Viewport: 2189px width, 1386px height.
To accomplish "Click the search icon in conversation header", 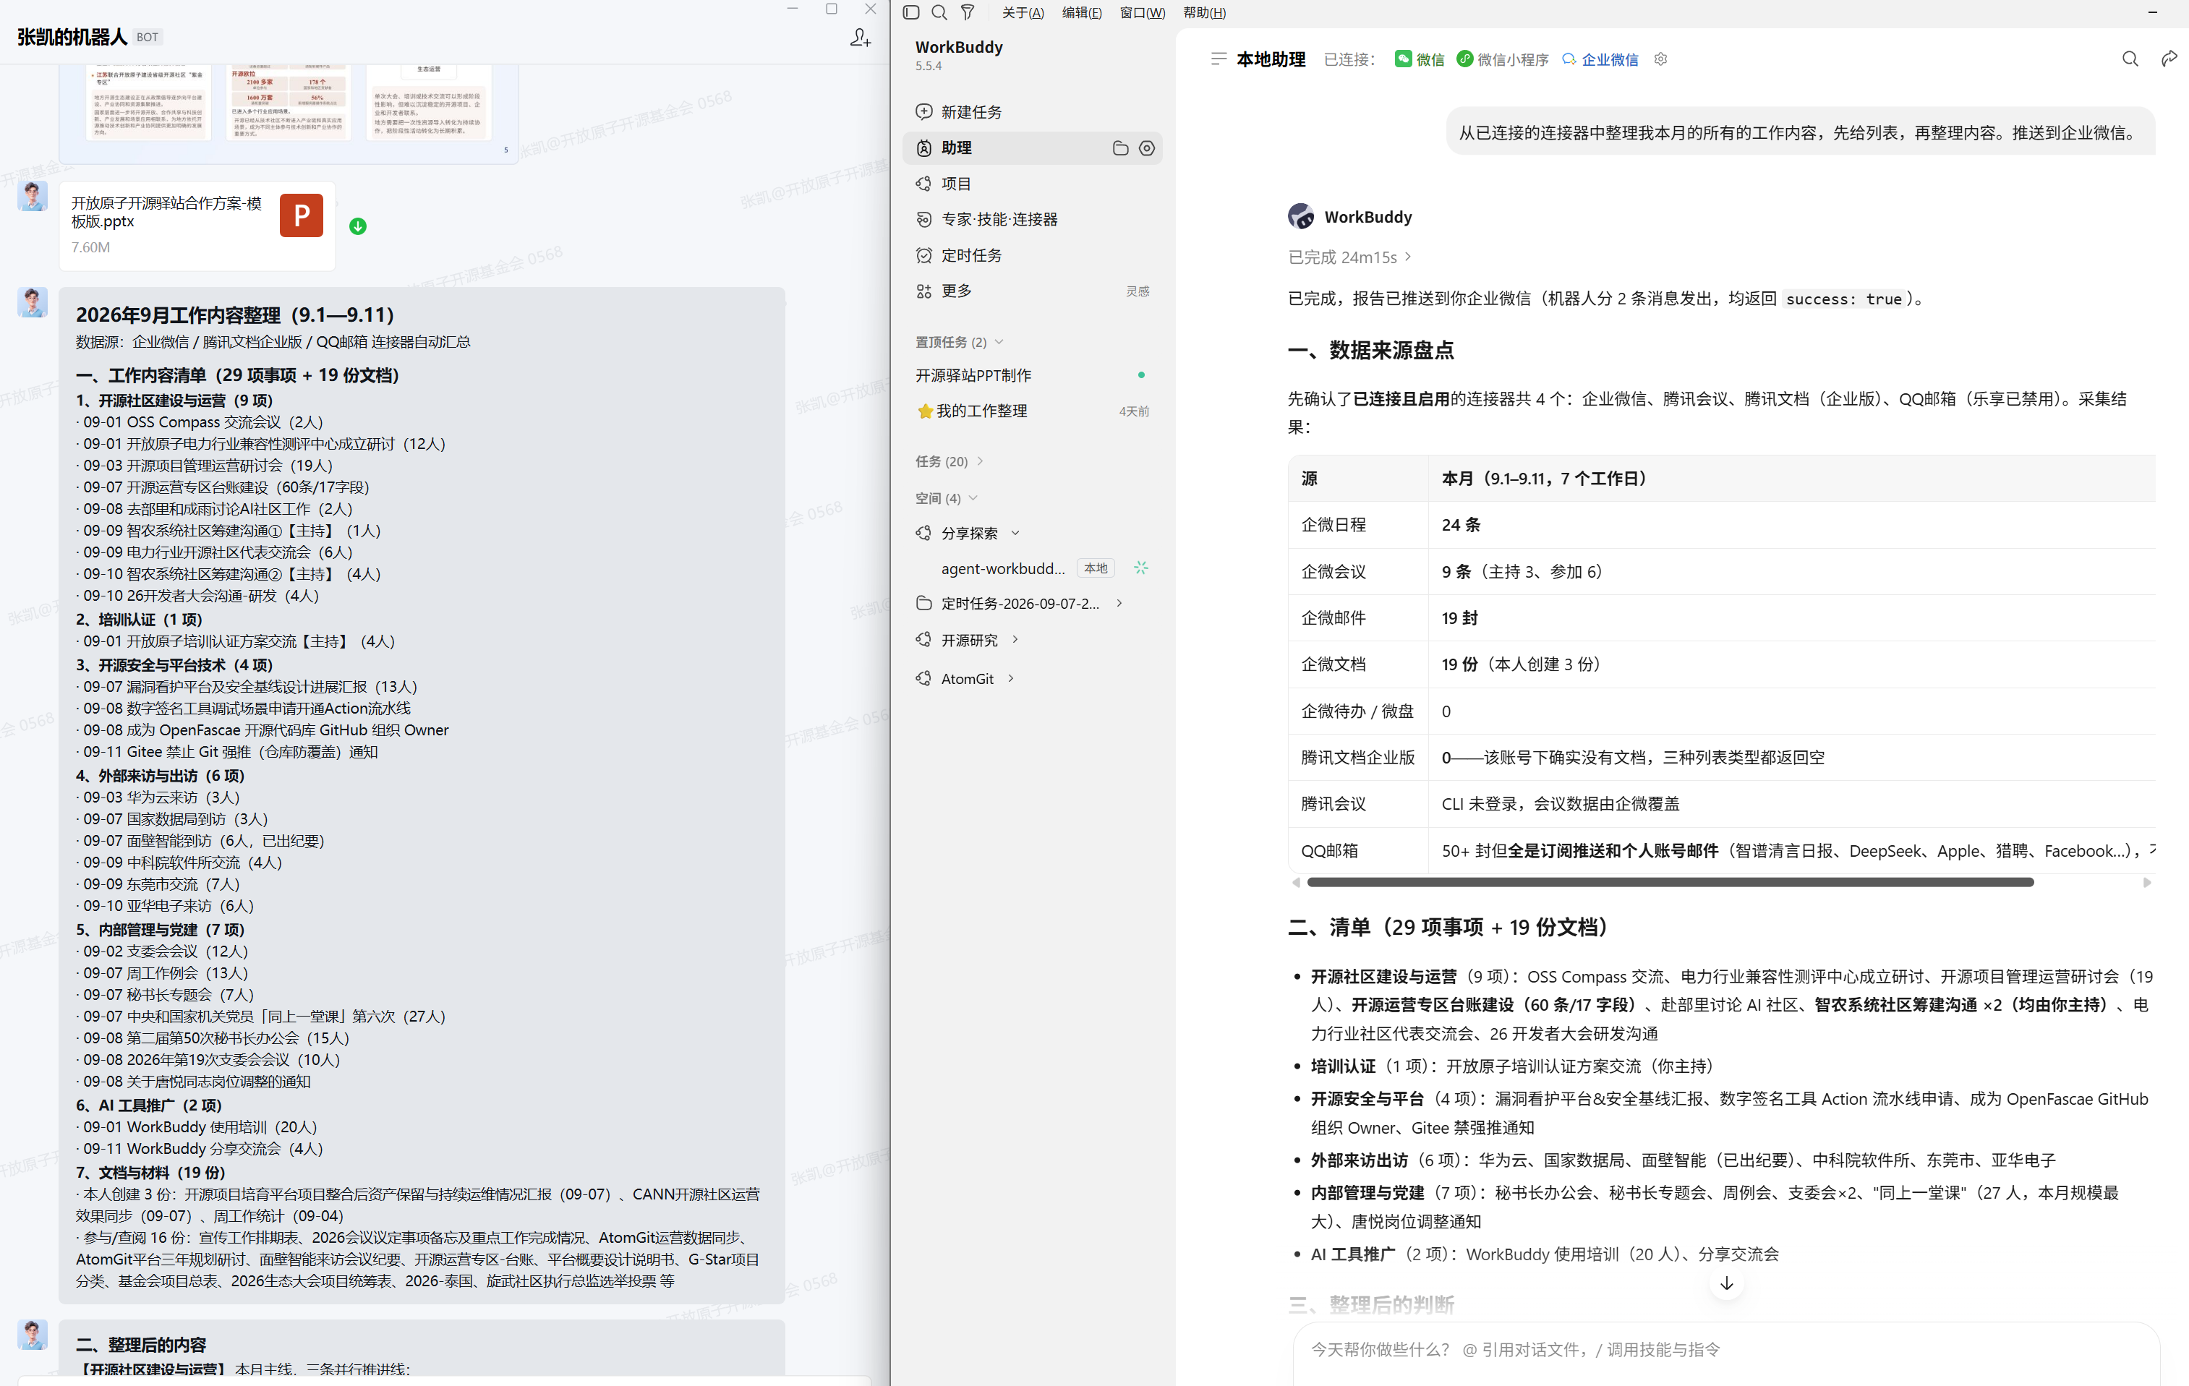I will 2130,59.
